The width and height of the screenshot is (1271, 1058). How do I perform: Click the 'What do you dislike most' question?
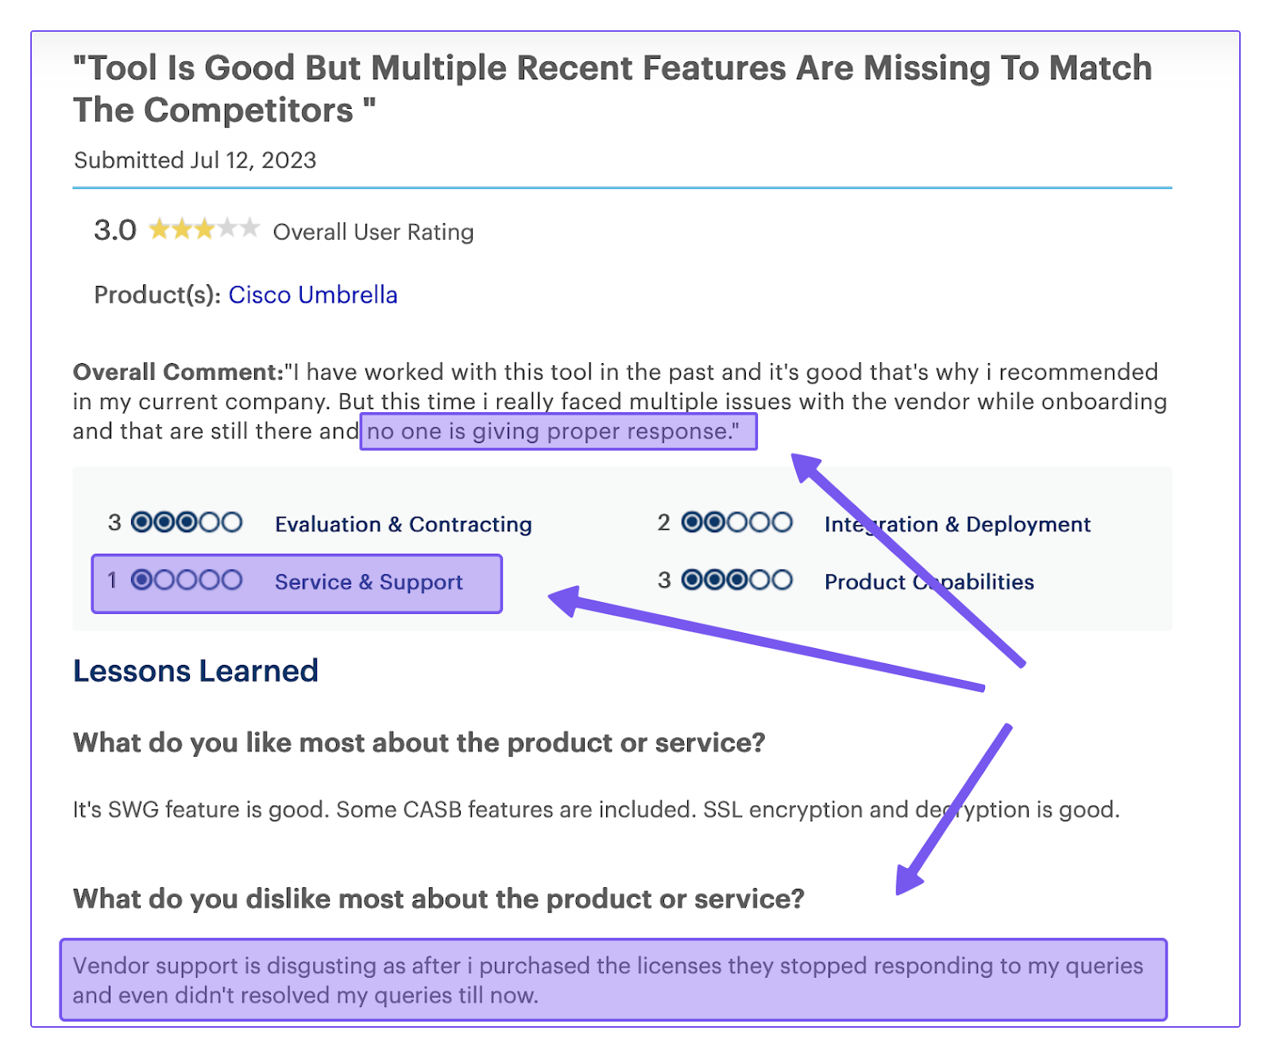438,898
